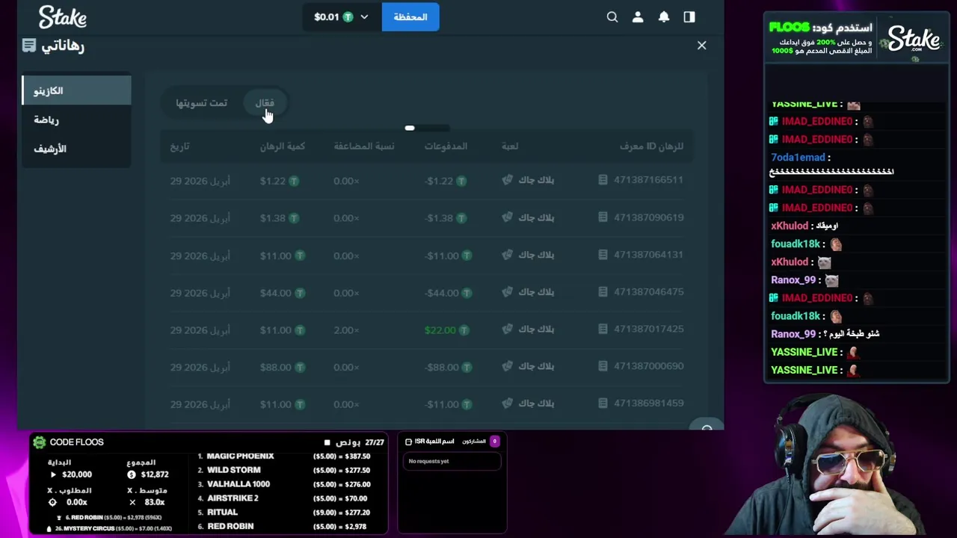Click receipt icon beside bet 471387000690
The height and width of the screenshot is (538, 957).
click(x=603, y=366)
